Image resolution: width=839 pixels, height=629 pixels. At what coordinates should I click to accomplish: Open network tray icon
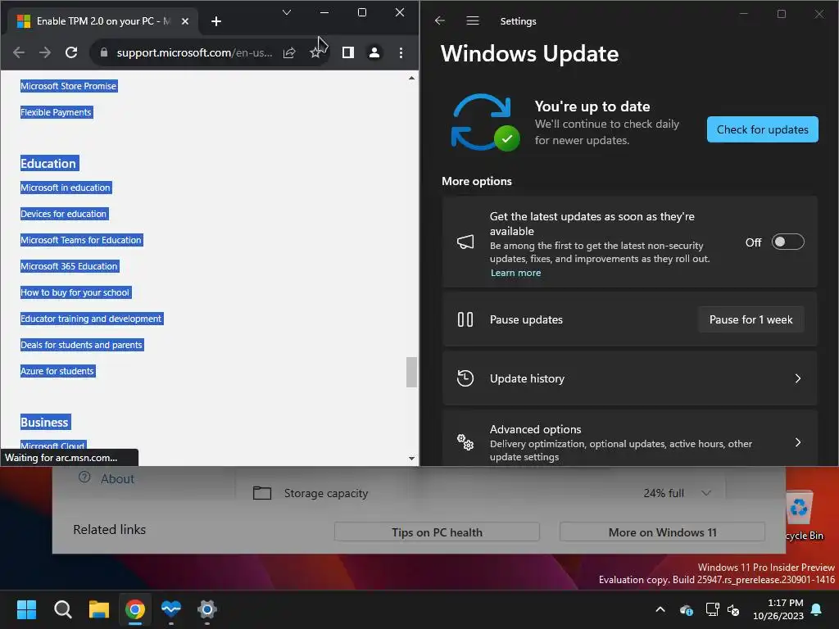pyautogui.click(x=712, y=609)
